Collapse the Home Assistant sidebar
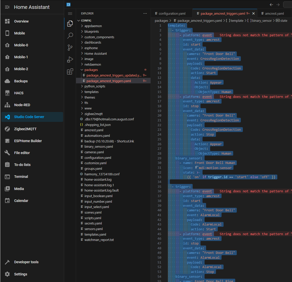This screenshot has width=292, height=282. 7,7
